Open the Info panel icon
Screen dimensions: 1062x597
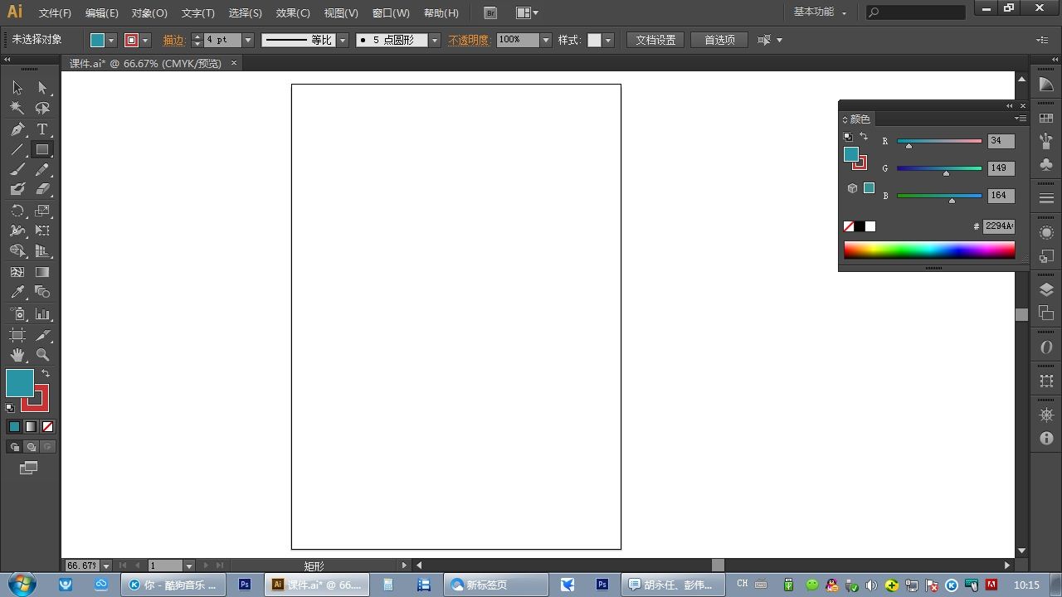[x=1046, y=439]
